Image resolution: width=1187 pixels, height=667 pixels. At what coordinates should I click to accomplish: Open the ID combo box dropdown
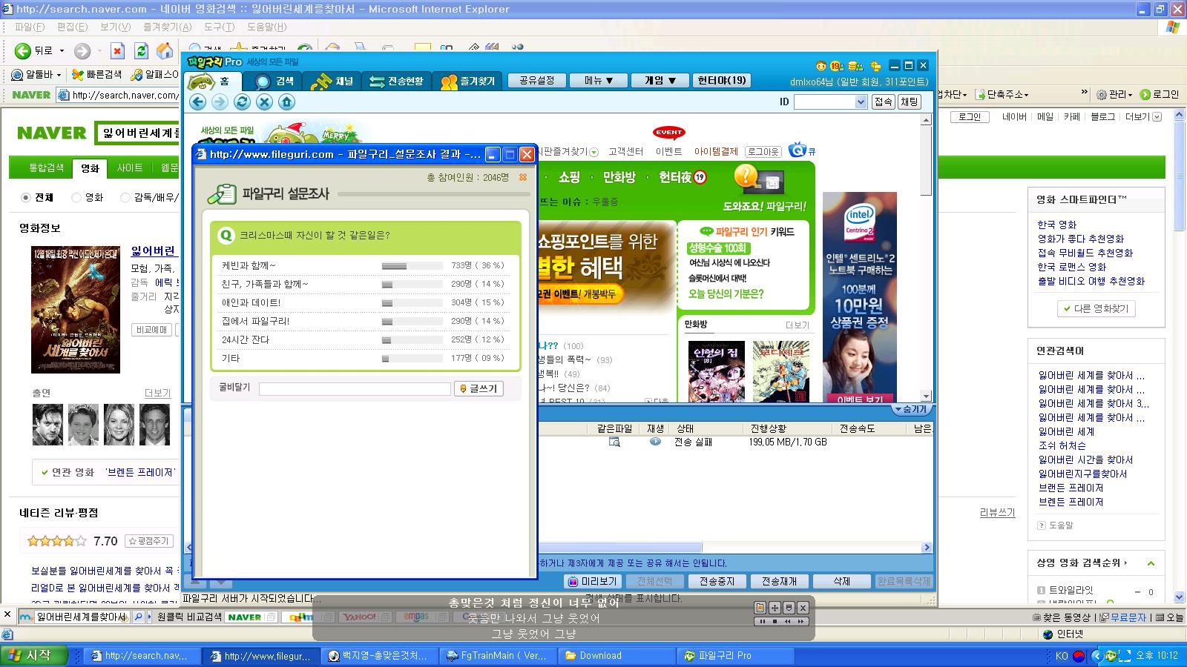click(x=861, y=102)
